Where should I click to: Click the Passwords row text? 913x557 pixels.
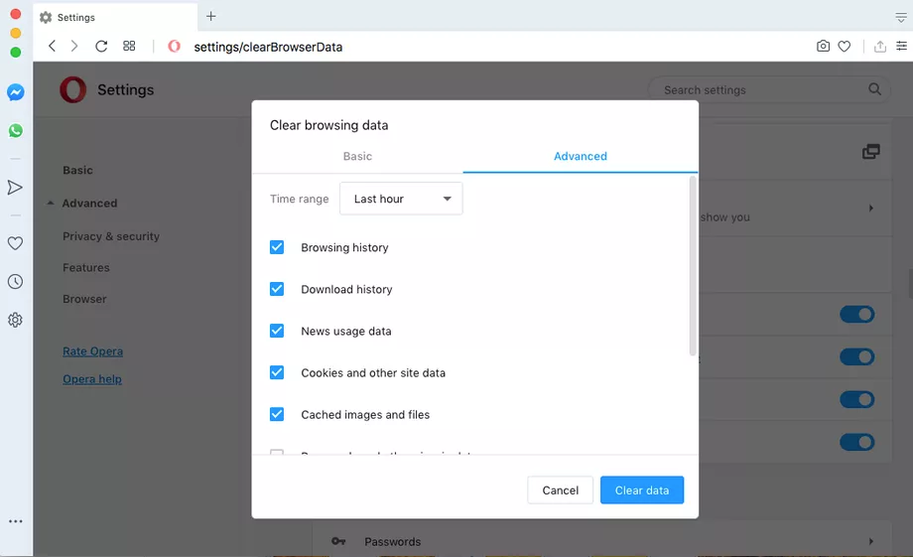coord(393,541)
